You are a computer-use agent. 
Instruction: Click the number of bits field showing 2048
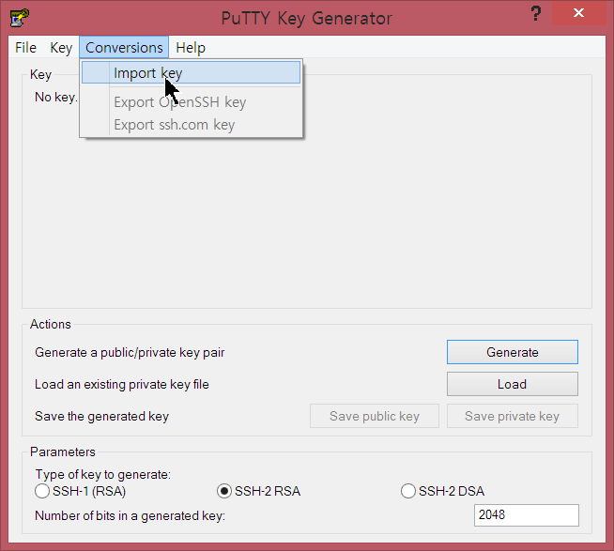click(527, 515)
